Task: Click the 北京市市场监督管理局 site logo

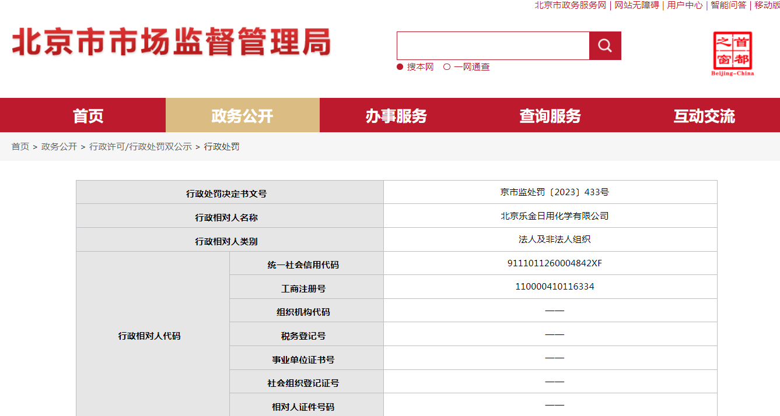Action: [x=172, y=43]
